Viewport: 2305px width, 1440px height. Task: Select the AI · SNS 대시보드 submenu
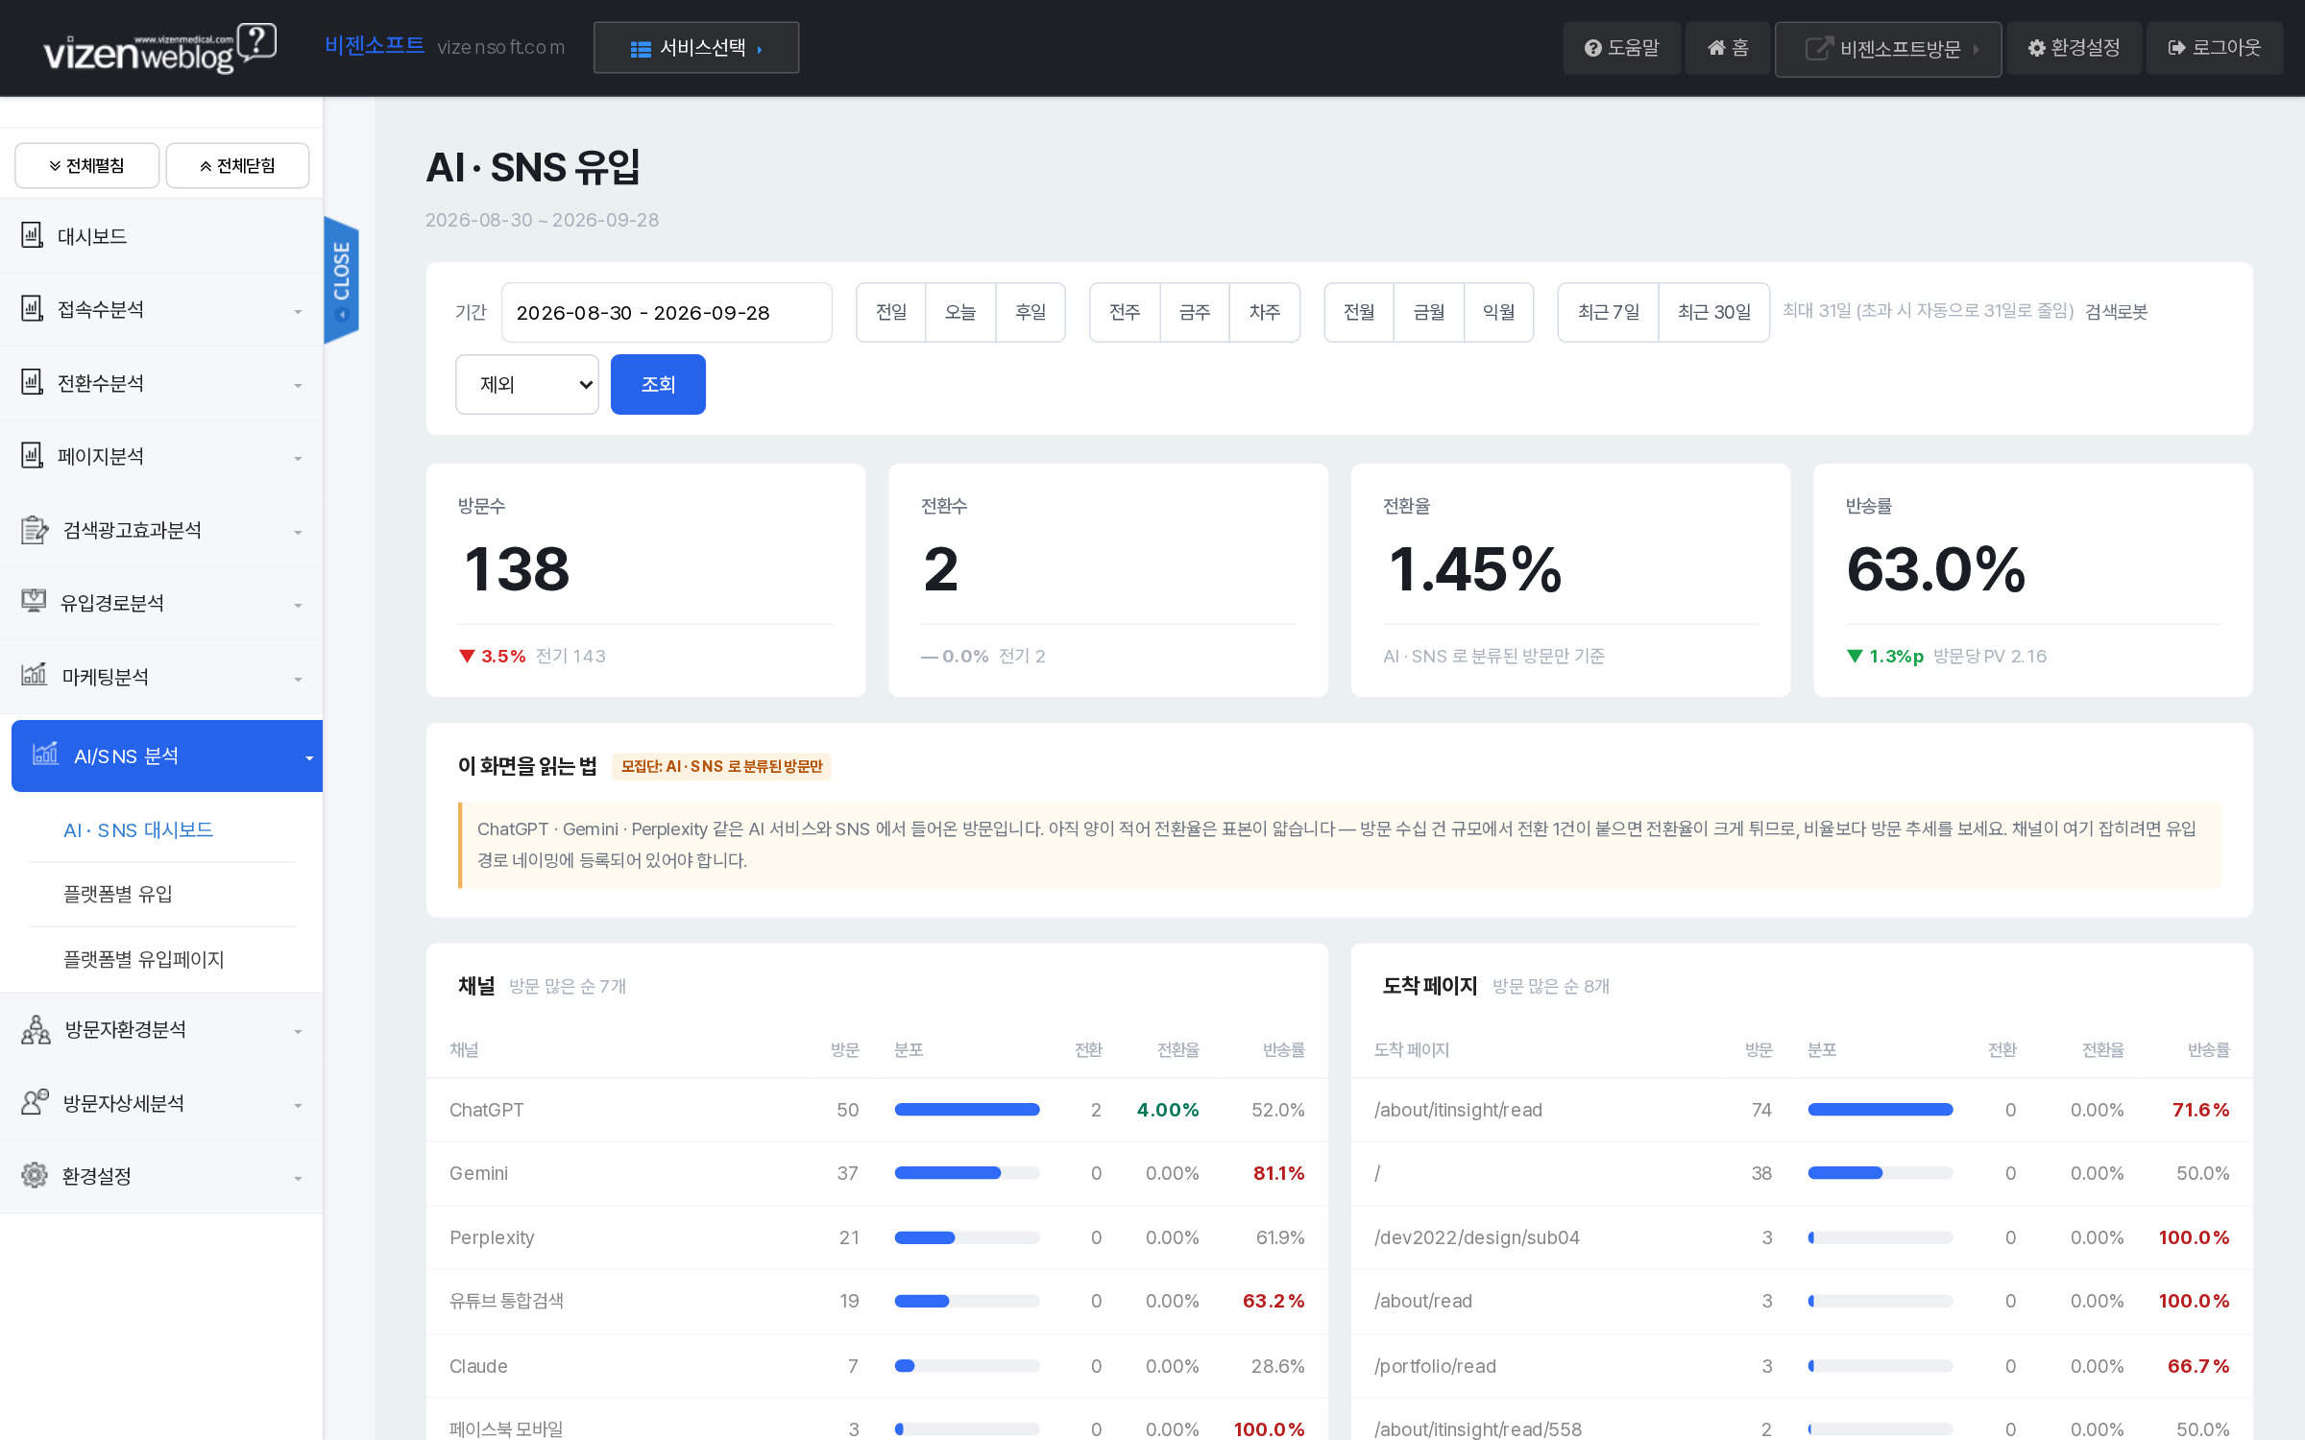tap(138, 829)
